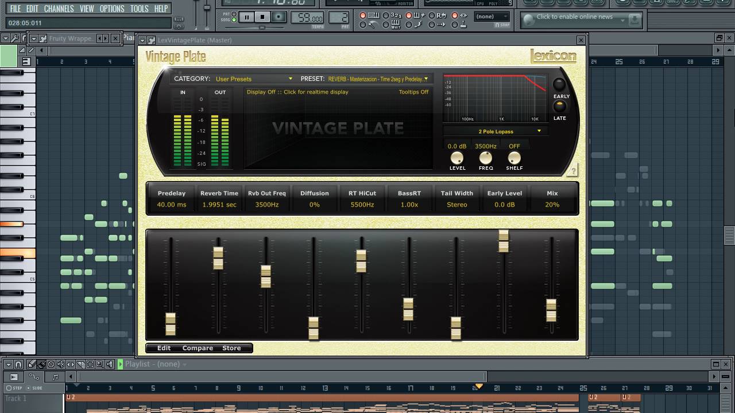Click the Lexicon help question mark button
735x413 pixels.
click(x=572, y=170)
